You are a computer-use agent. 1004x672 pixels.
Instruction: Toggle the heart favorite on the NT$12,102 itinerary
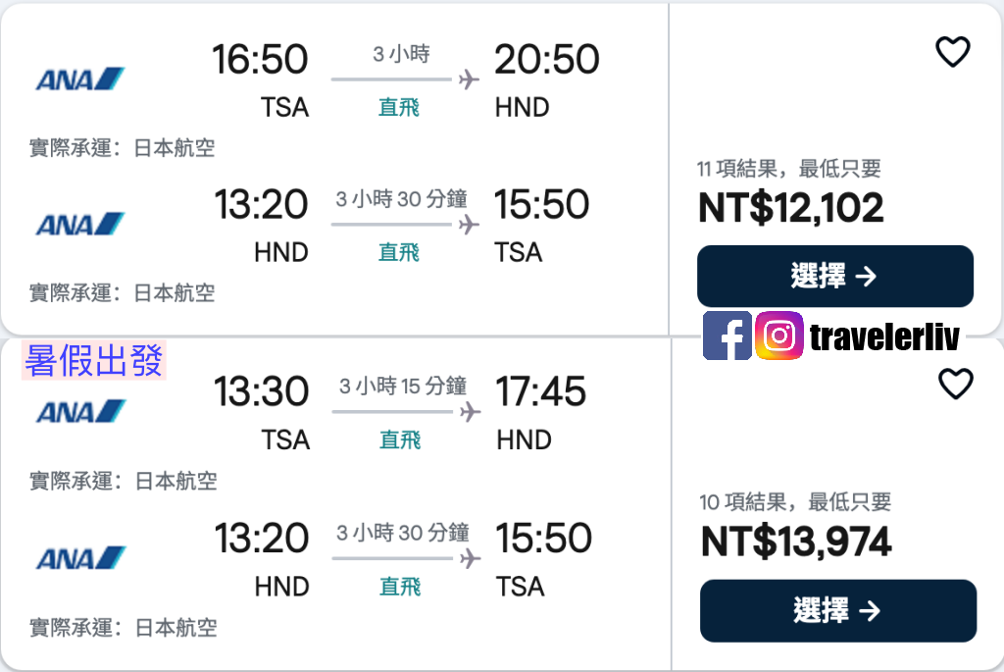tap(952, 52)
